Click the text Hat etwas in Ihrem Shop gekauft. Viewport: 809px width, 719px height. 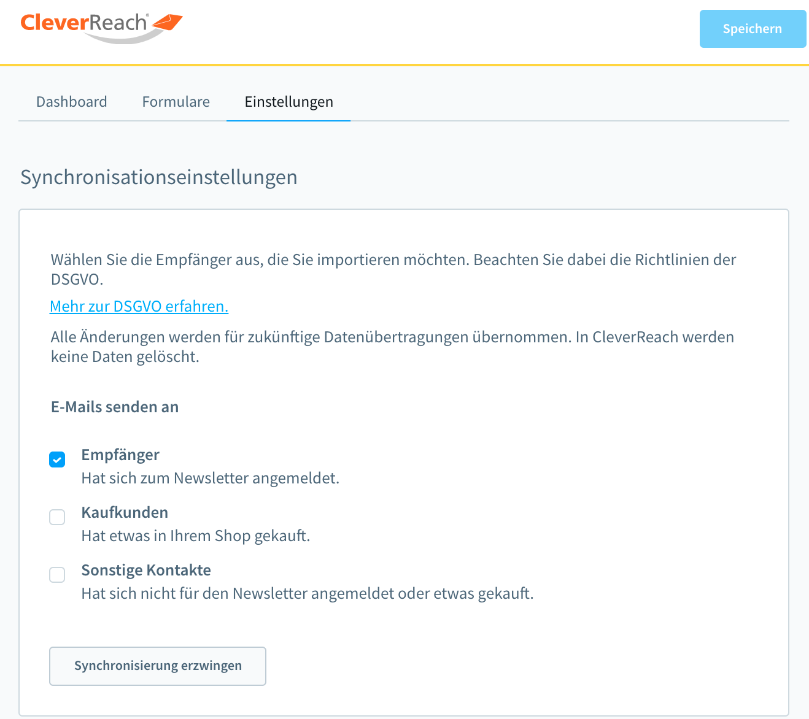(196, 536)
